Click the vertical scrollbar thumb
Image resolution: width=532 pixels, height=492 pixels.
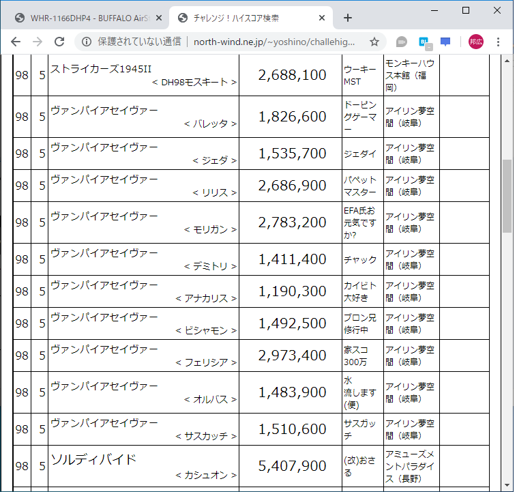click(x=507, y=196)
